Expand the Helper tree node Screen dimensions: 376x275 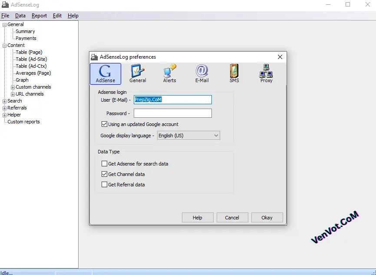pyautogui.click(x=4, y=115)
